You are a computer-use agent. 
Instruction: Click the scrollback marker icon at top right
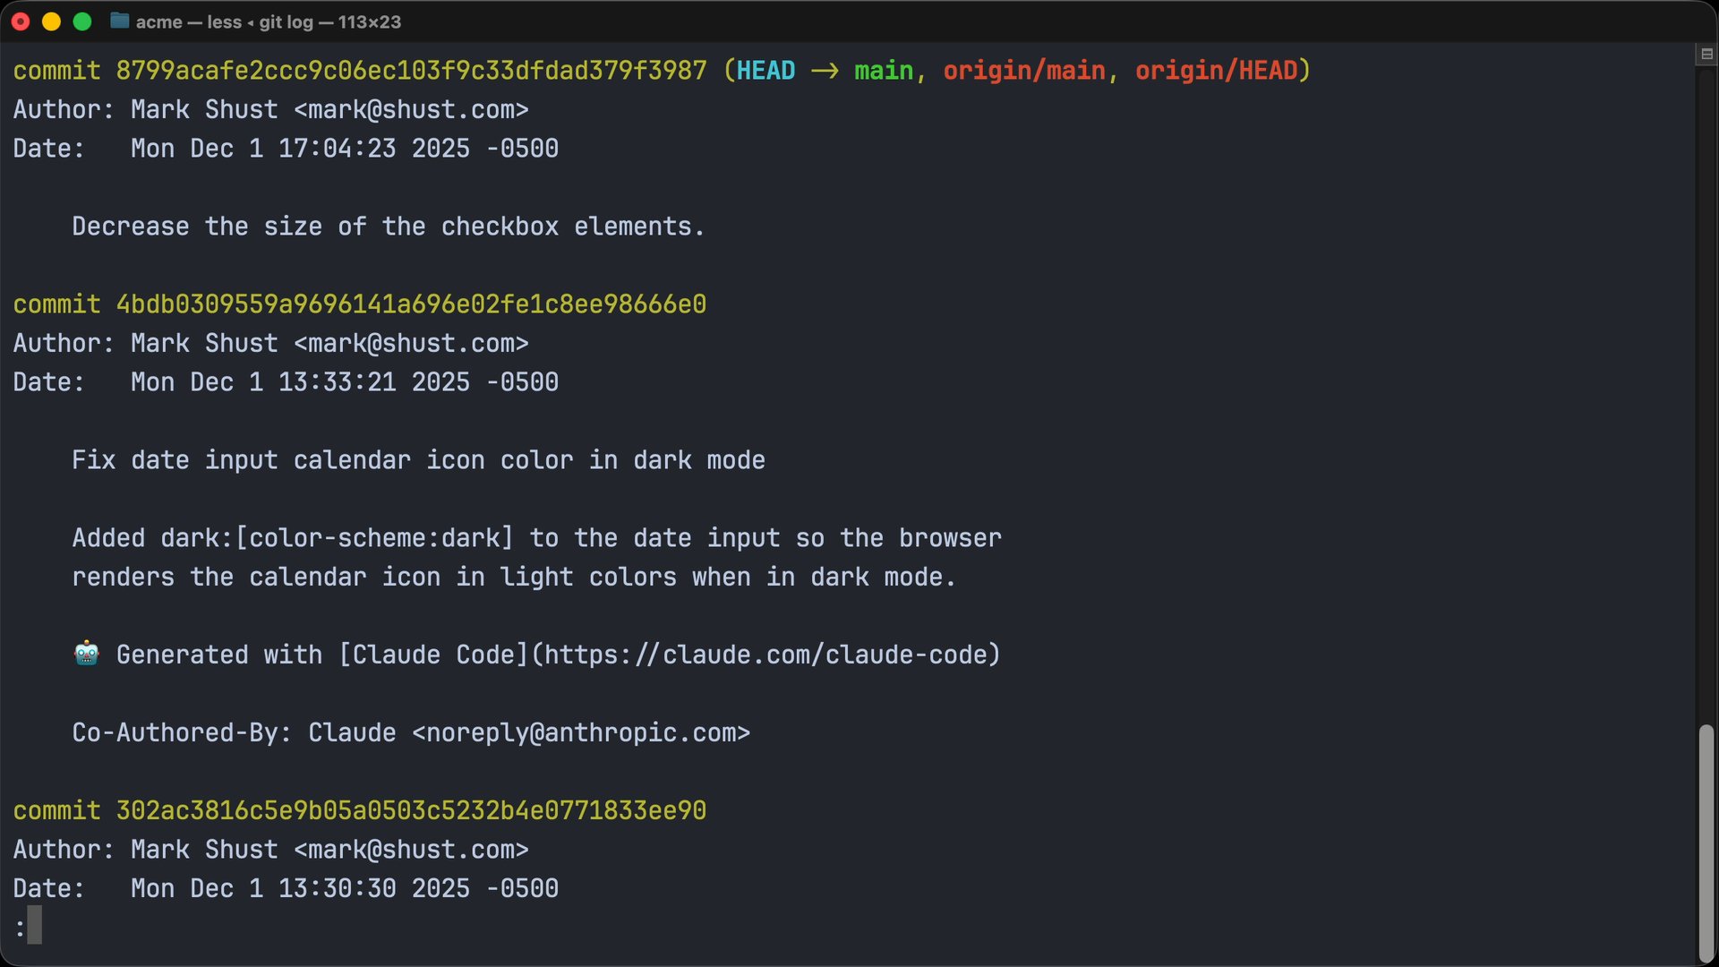click(x=1706, y=55)
